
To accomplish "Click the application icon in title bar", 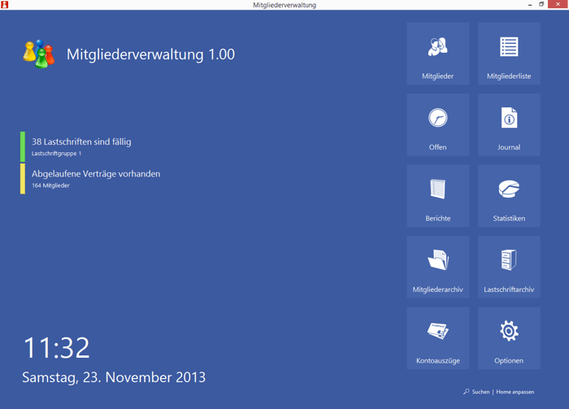I will 5,5.
